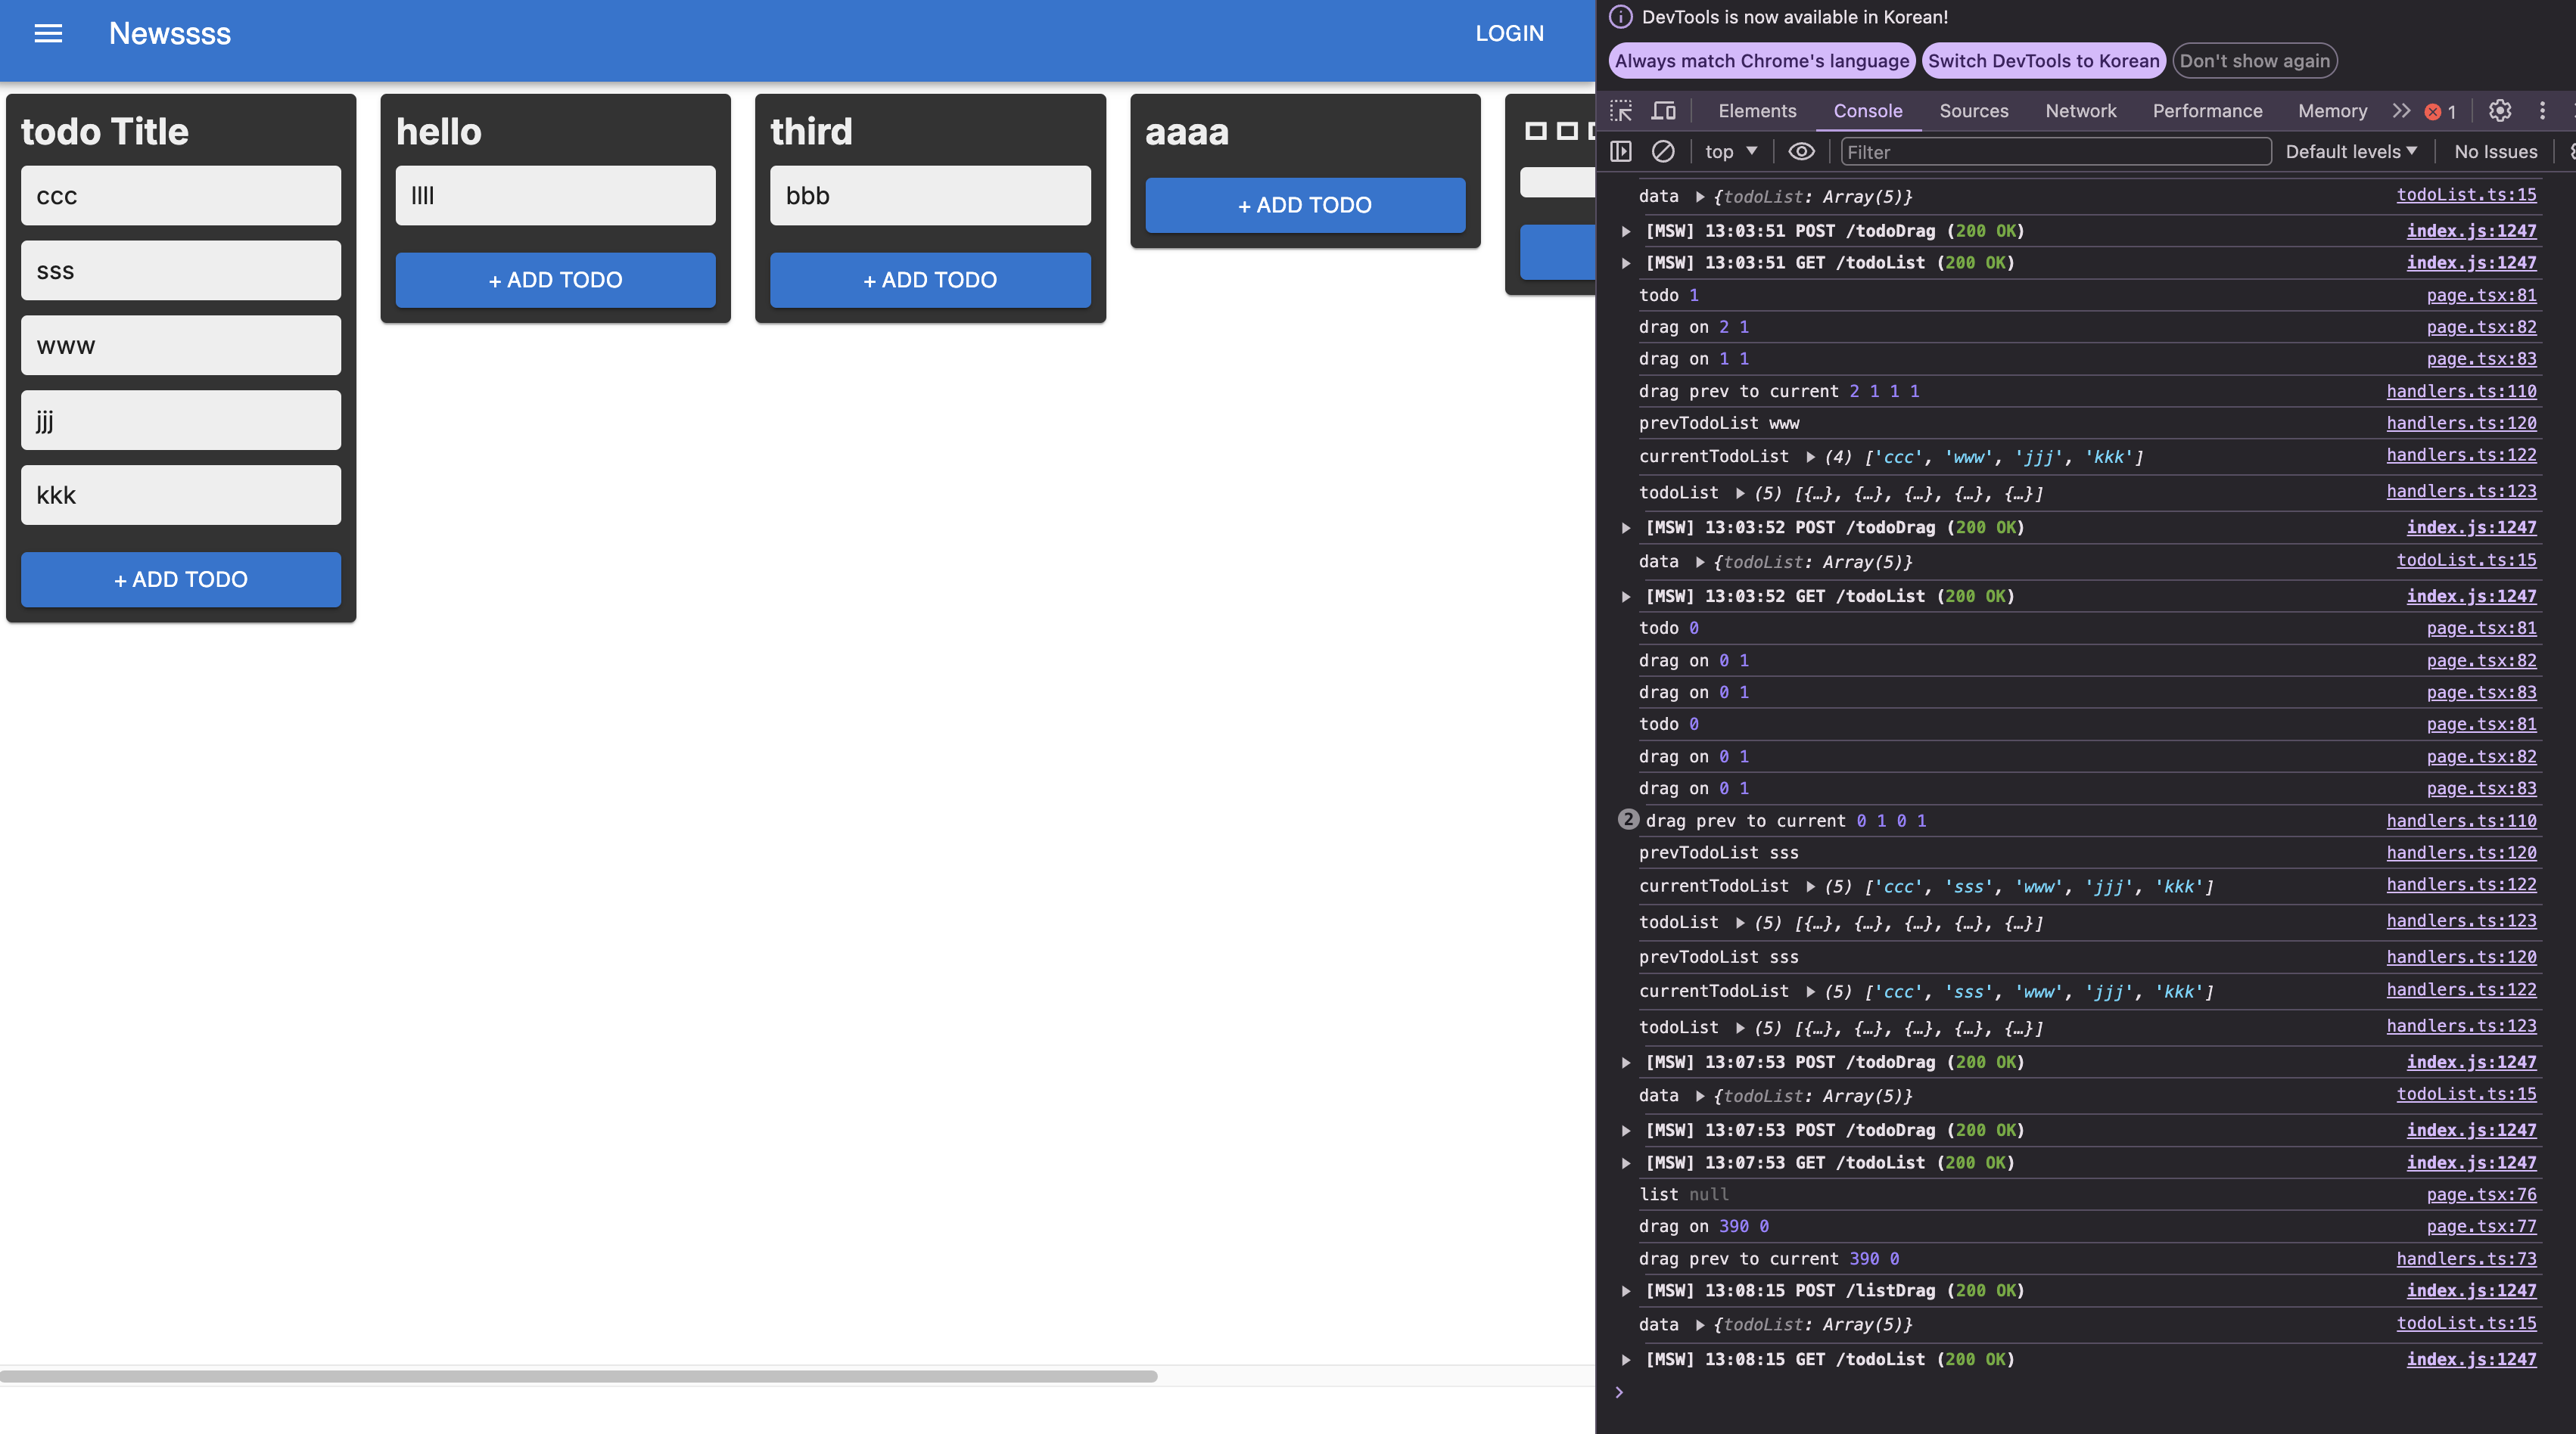Viewport: 2576px width, 1434px height.
Task: Select the inspect element picker icon
Action: [x=1621, y=111]
